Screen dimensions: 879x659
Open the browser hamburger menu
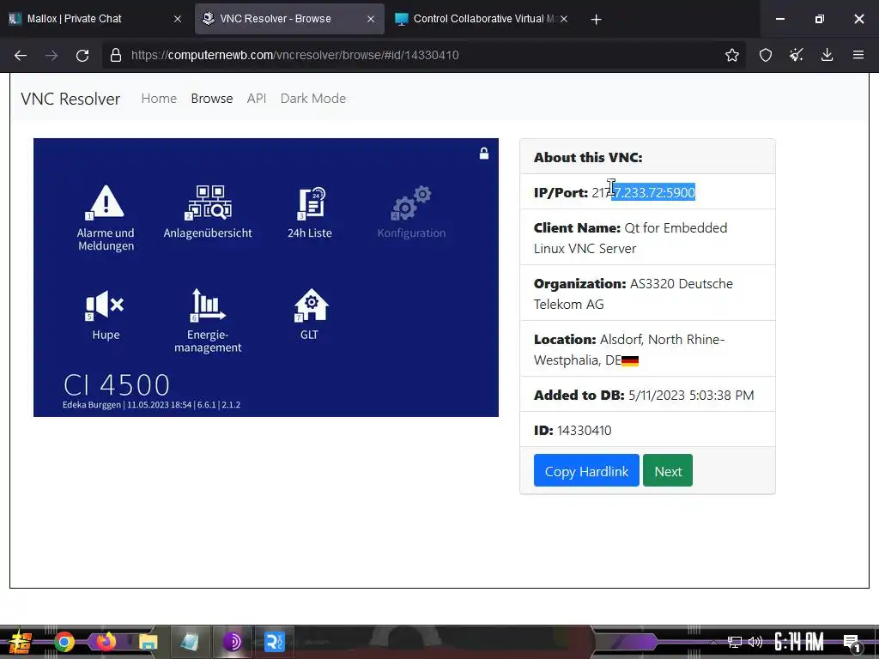pos(858,55)
